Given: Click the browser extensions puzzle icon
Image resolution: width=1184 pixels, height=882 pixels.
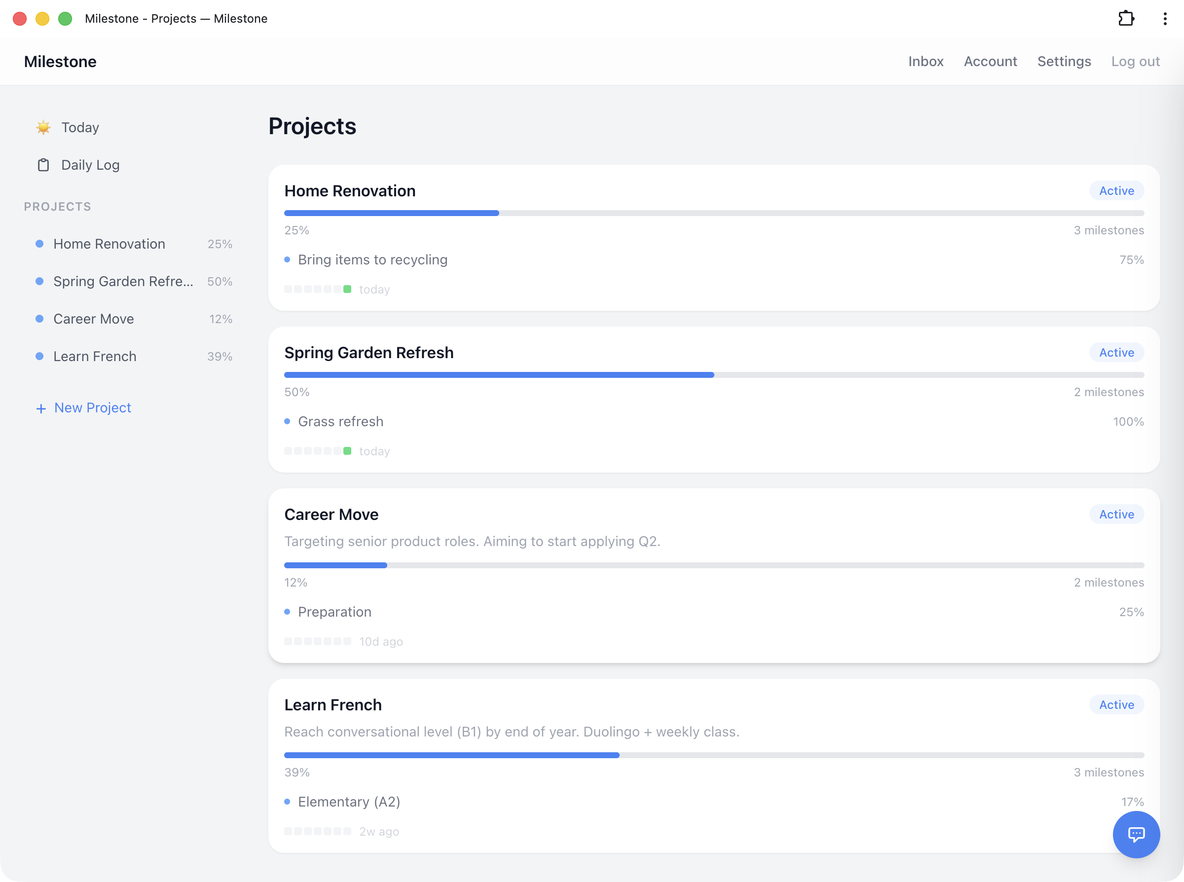Looking at the screenshot, I should [1127, 18].
